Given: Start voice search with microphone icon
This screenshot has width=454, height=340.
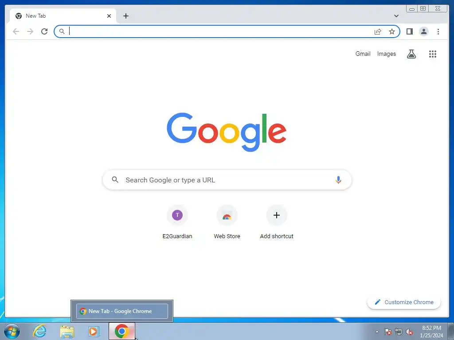Looking at the screenshot, I should tap(338, 180).
